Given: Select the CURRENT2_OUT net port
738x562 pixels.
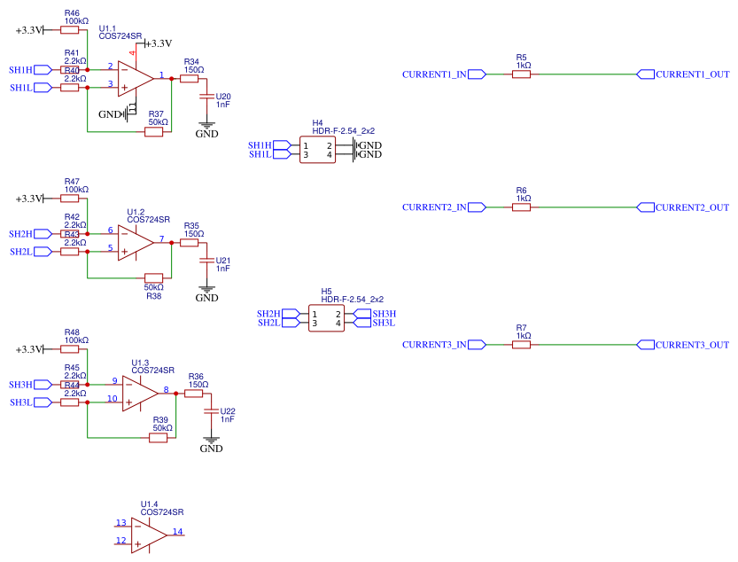Looking at the screenshot, I should [x=645, y=207].
